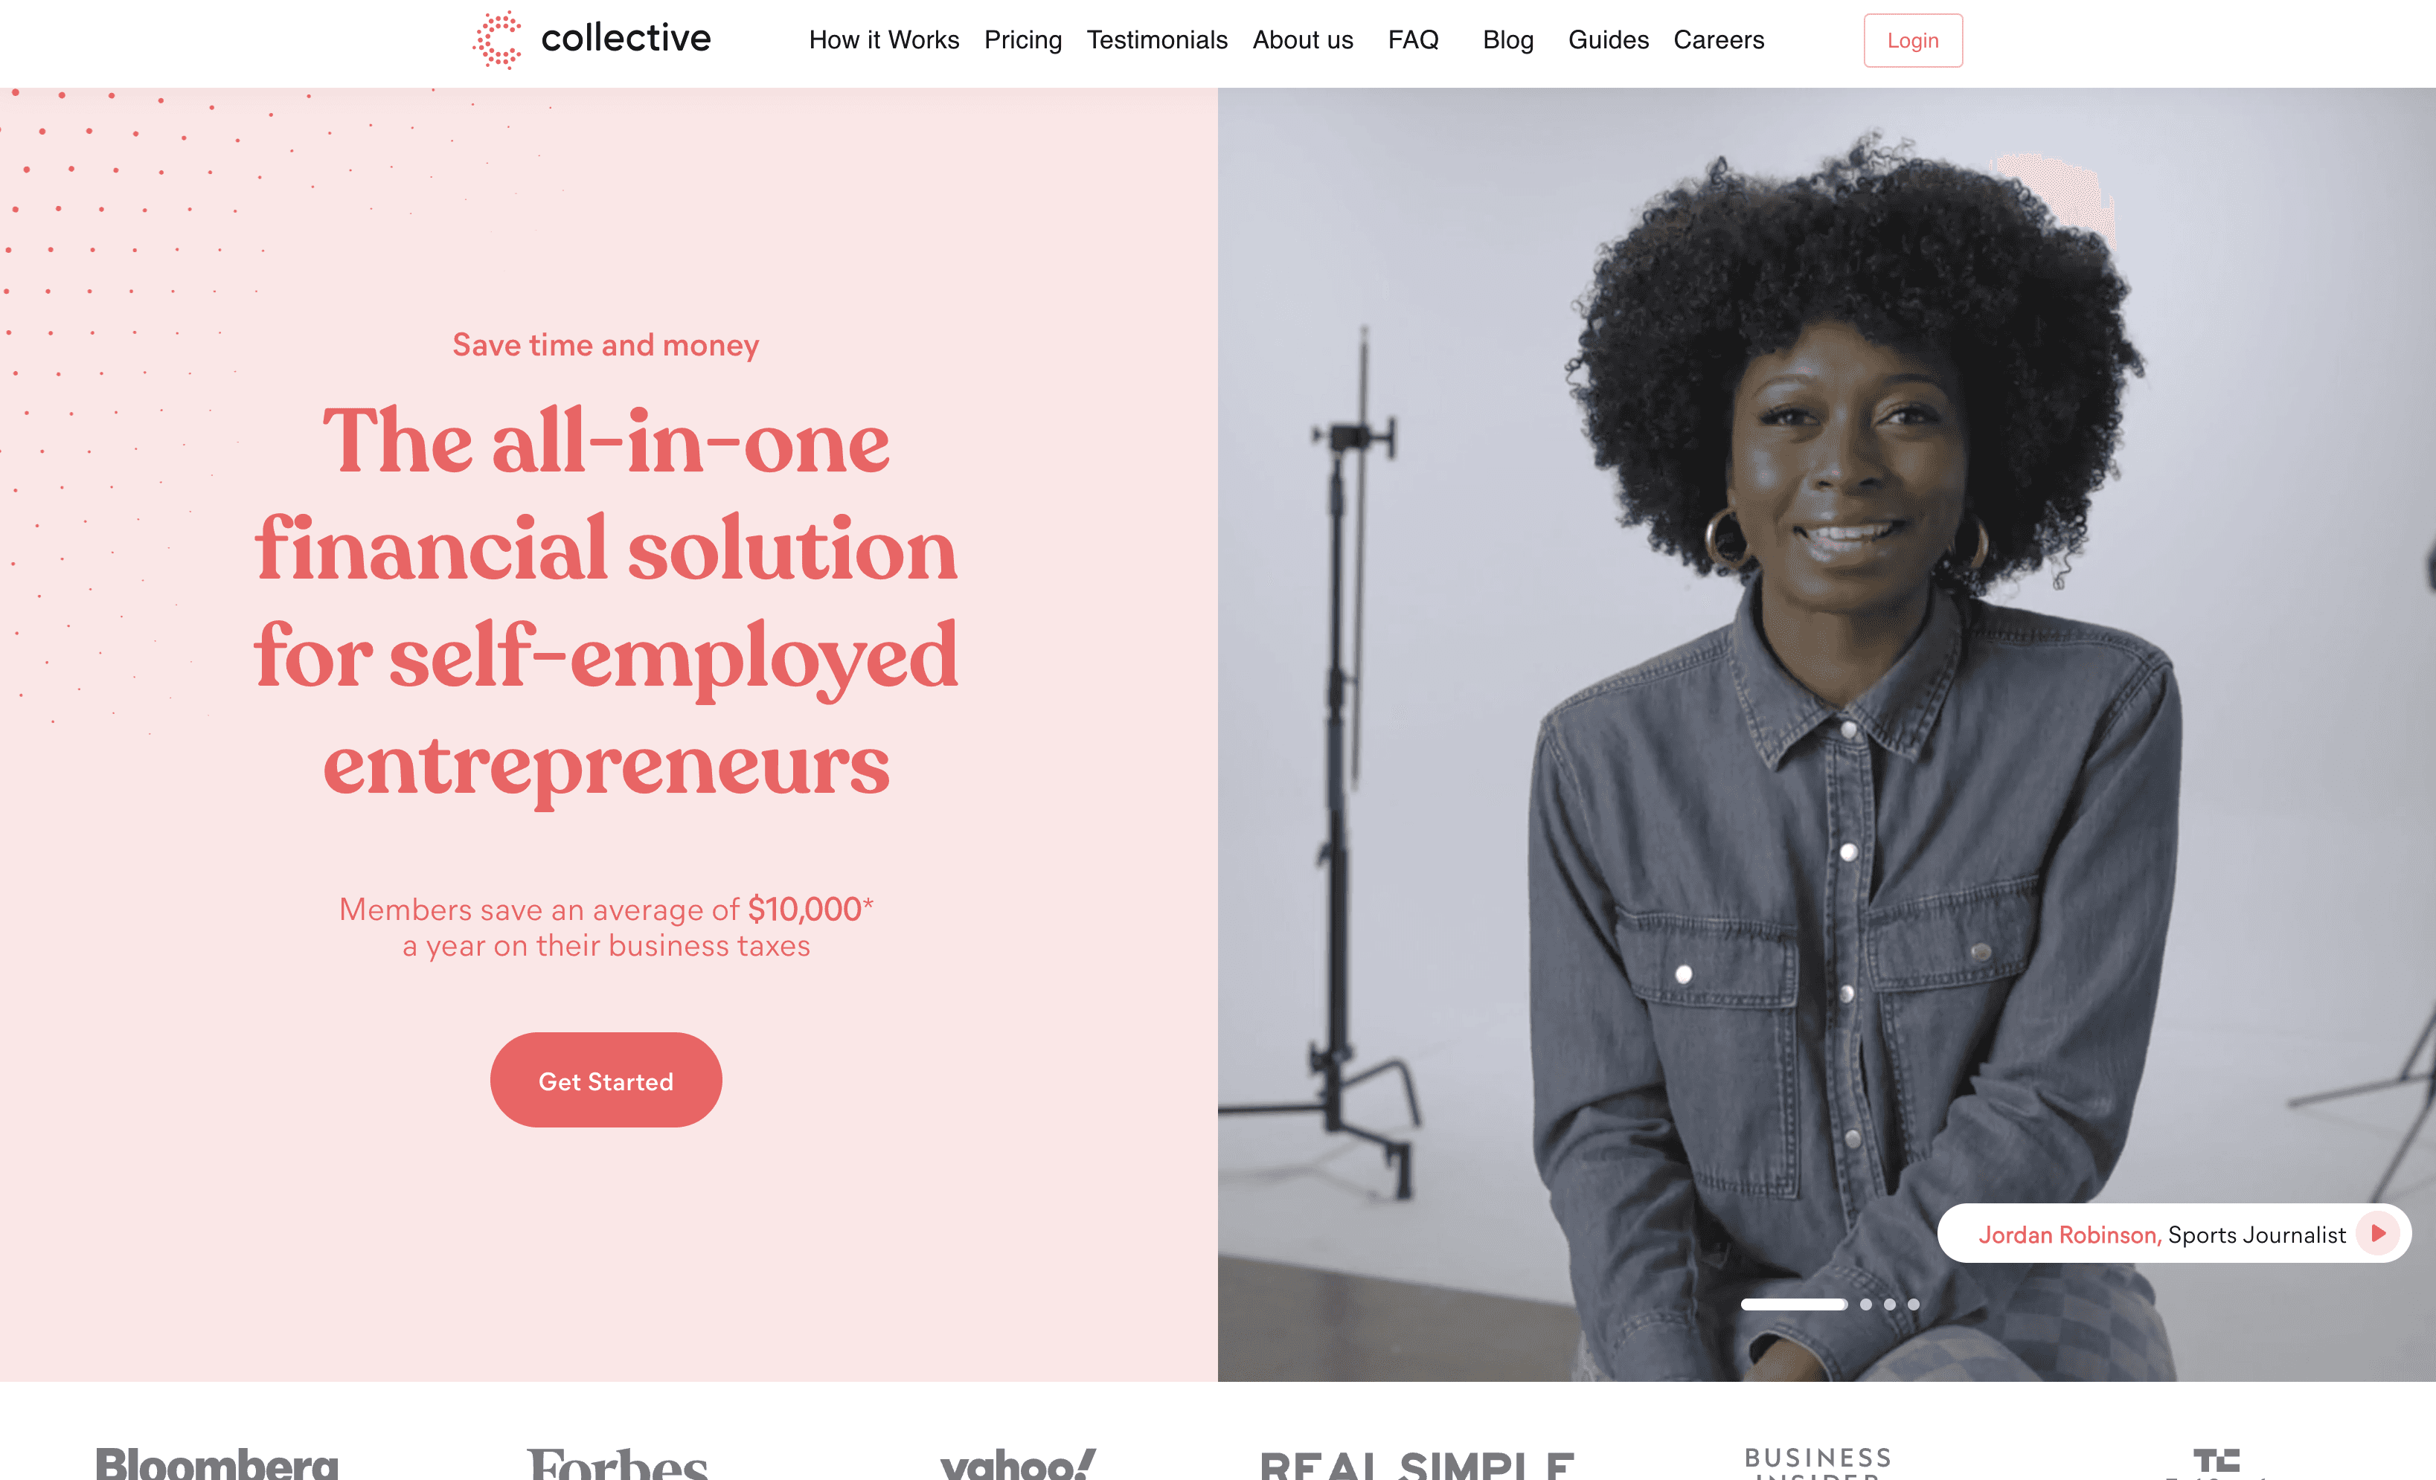Select the second carousel dot indicator

pyautogui.click(x=1865, y=1304)
